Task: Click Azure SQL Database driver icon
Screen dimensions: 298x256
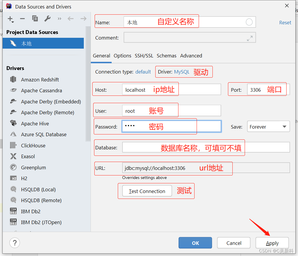Action: click(x=13, y=134)
